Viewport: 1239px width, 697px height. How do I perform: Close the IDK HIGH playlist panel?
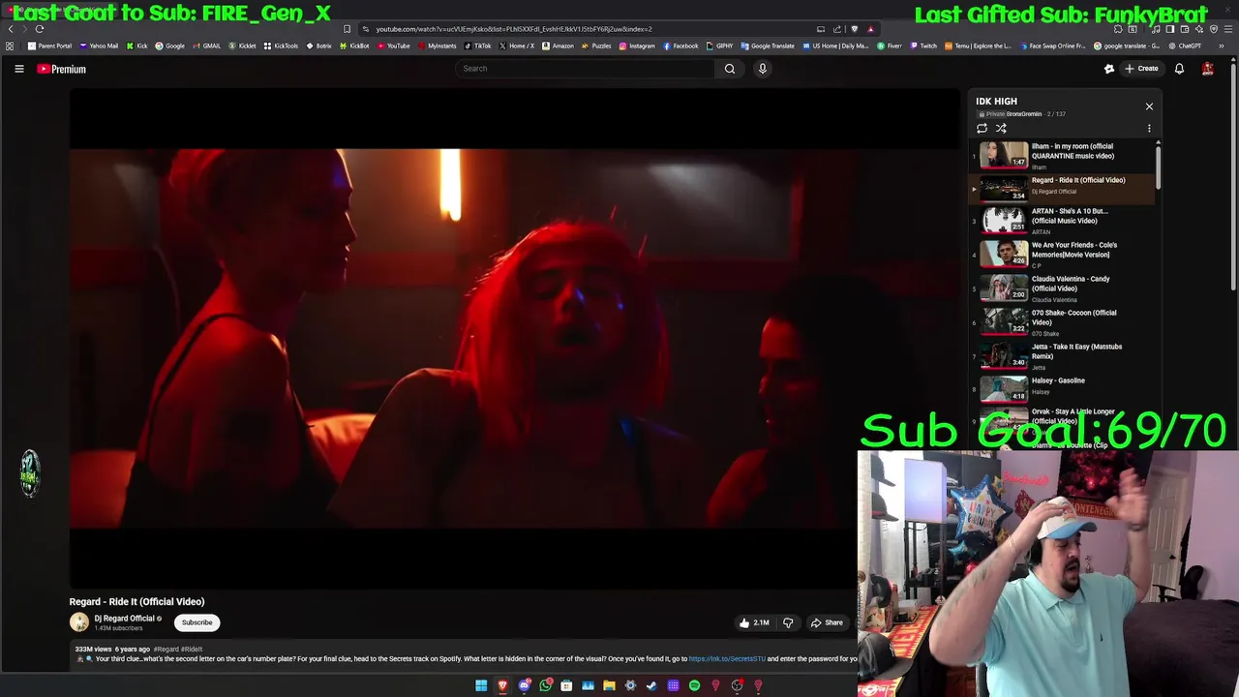pos(1149,106)
